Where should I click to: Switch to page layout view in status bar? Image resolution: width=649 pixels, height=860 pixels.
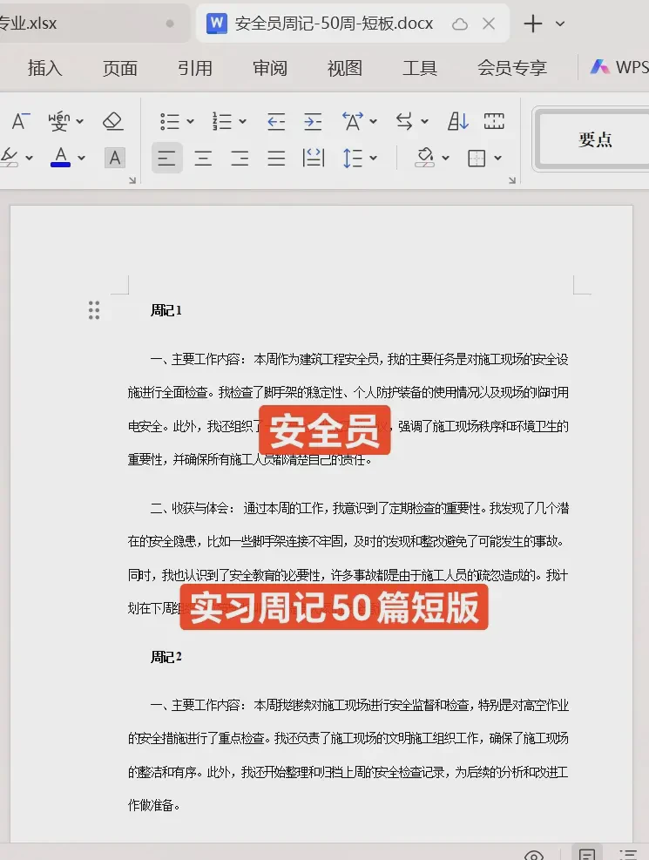pos(587,853)
